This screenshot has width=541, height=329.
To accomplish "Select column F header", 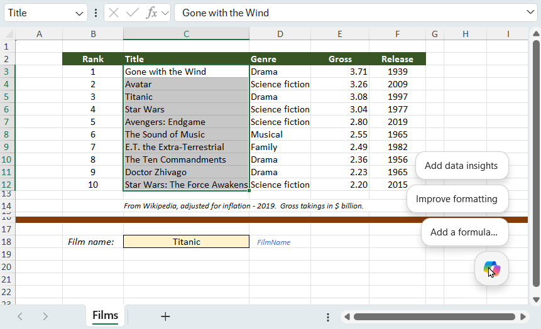I will tap(398, 34).
